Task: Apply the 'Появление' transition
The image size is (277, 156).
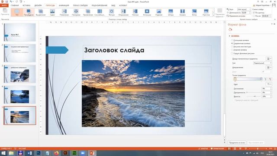Action: [64, 13]
